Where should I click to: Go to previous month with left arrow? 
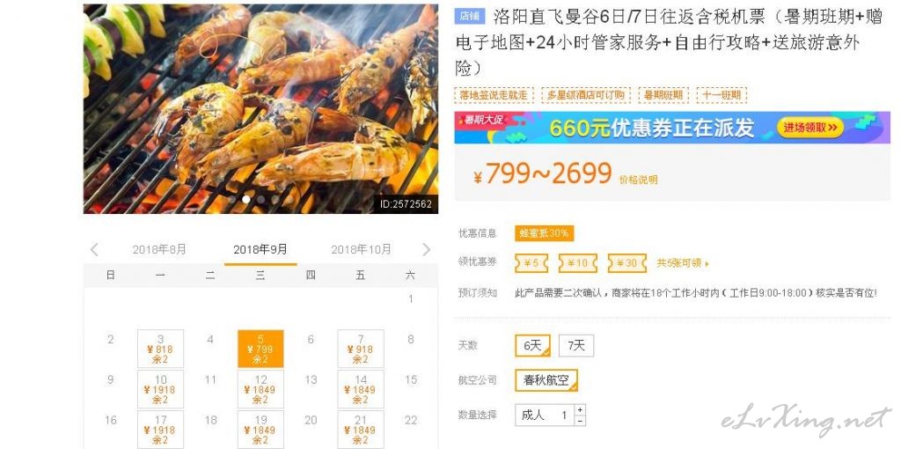[x=94, y=249]
